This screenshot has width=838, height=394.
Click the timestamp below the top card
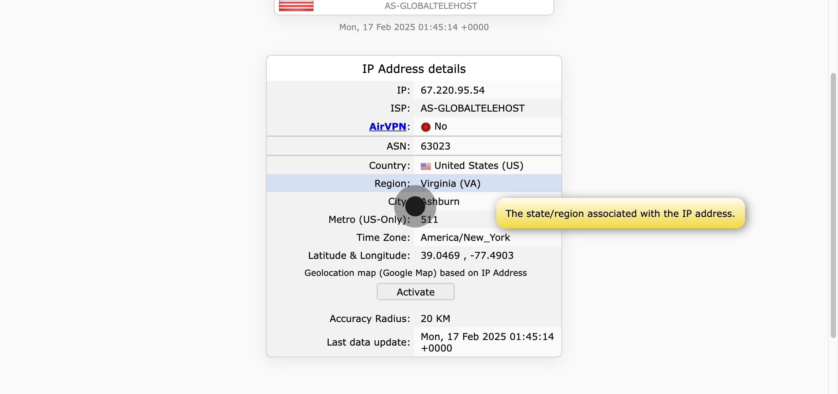click(x=414, y=27)
